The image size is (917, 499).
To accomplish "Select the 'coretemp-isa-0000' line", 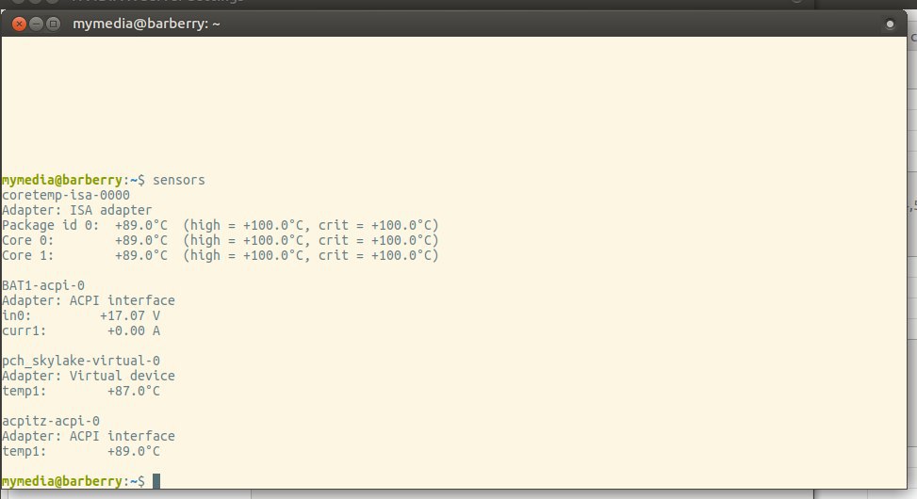I will (x=66, y=195).
